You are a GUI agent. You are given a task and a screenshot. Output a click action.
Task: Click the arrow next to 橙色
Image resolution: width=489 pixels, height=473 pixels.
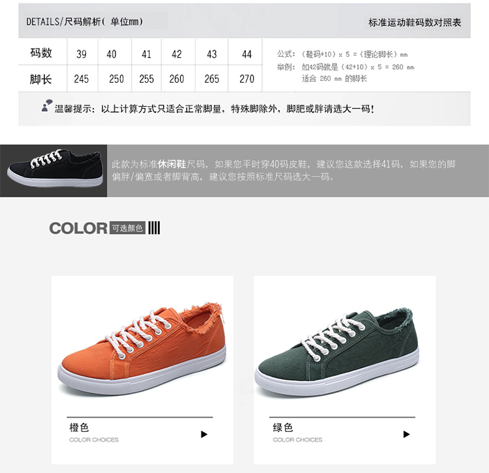pos(204,434)
